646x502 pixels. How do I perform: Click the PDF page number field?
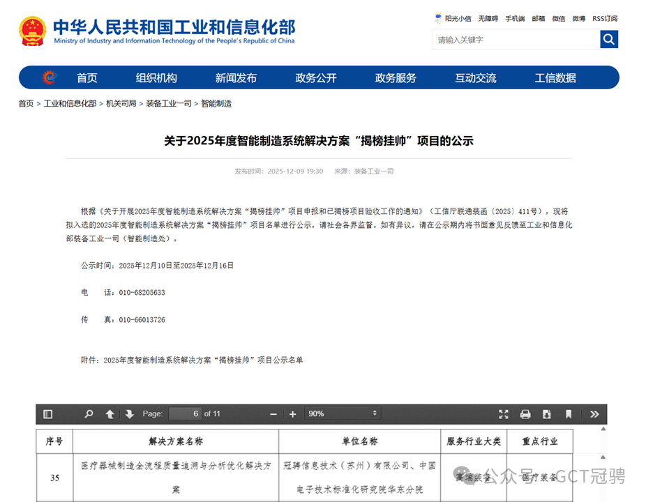click(185, 413)
